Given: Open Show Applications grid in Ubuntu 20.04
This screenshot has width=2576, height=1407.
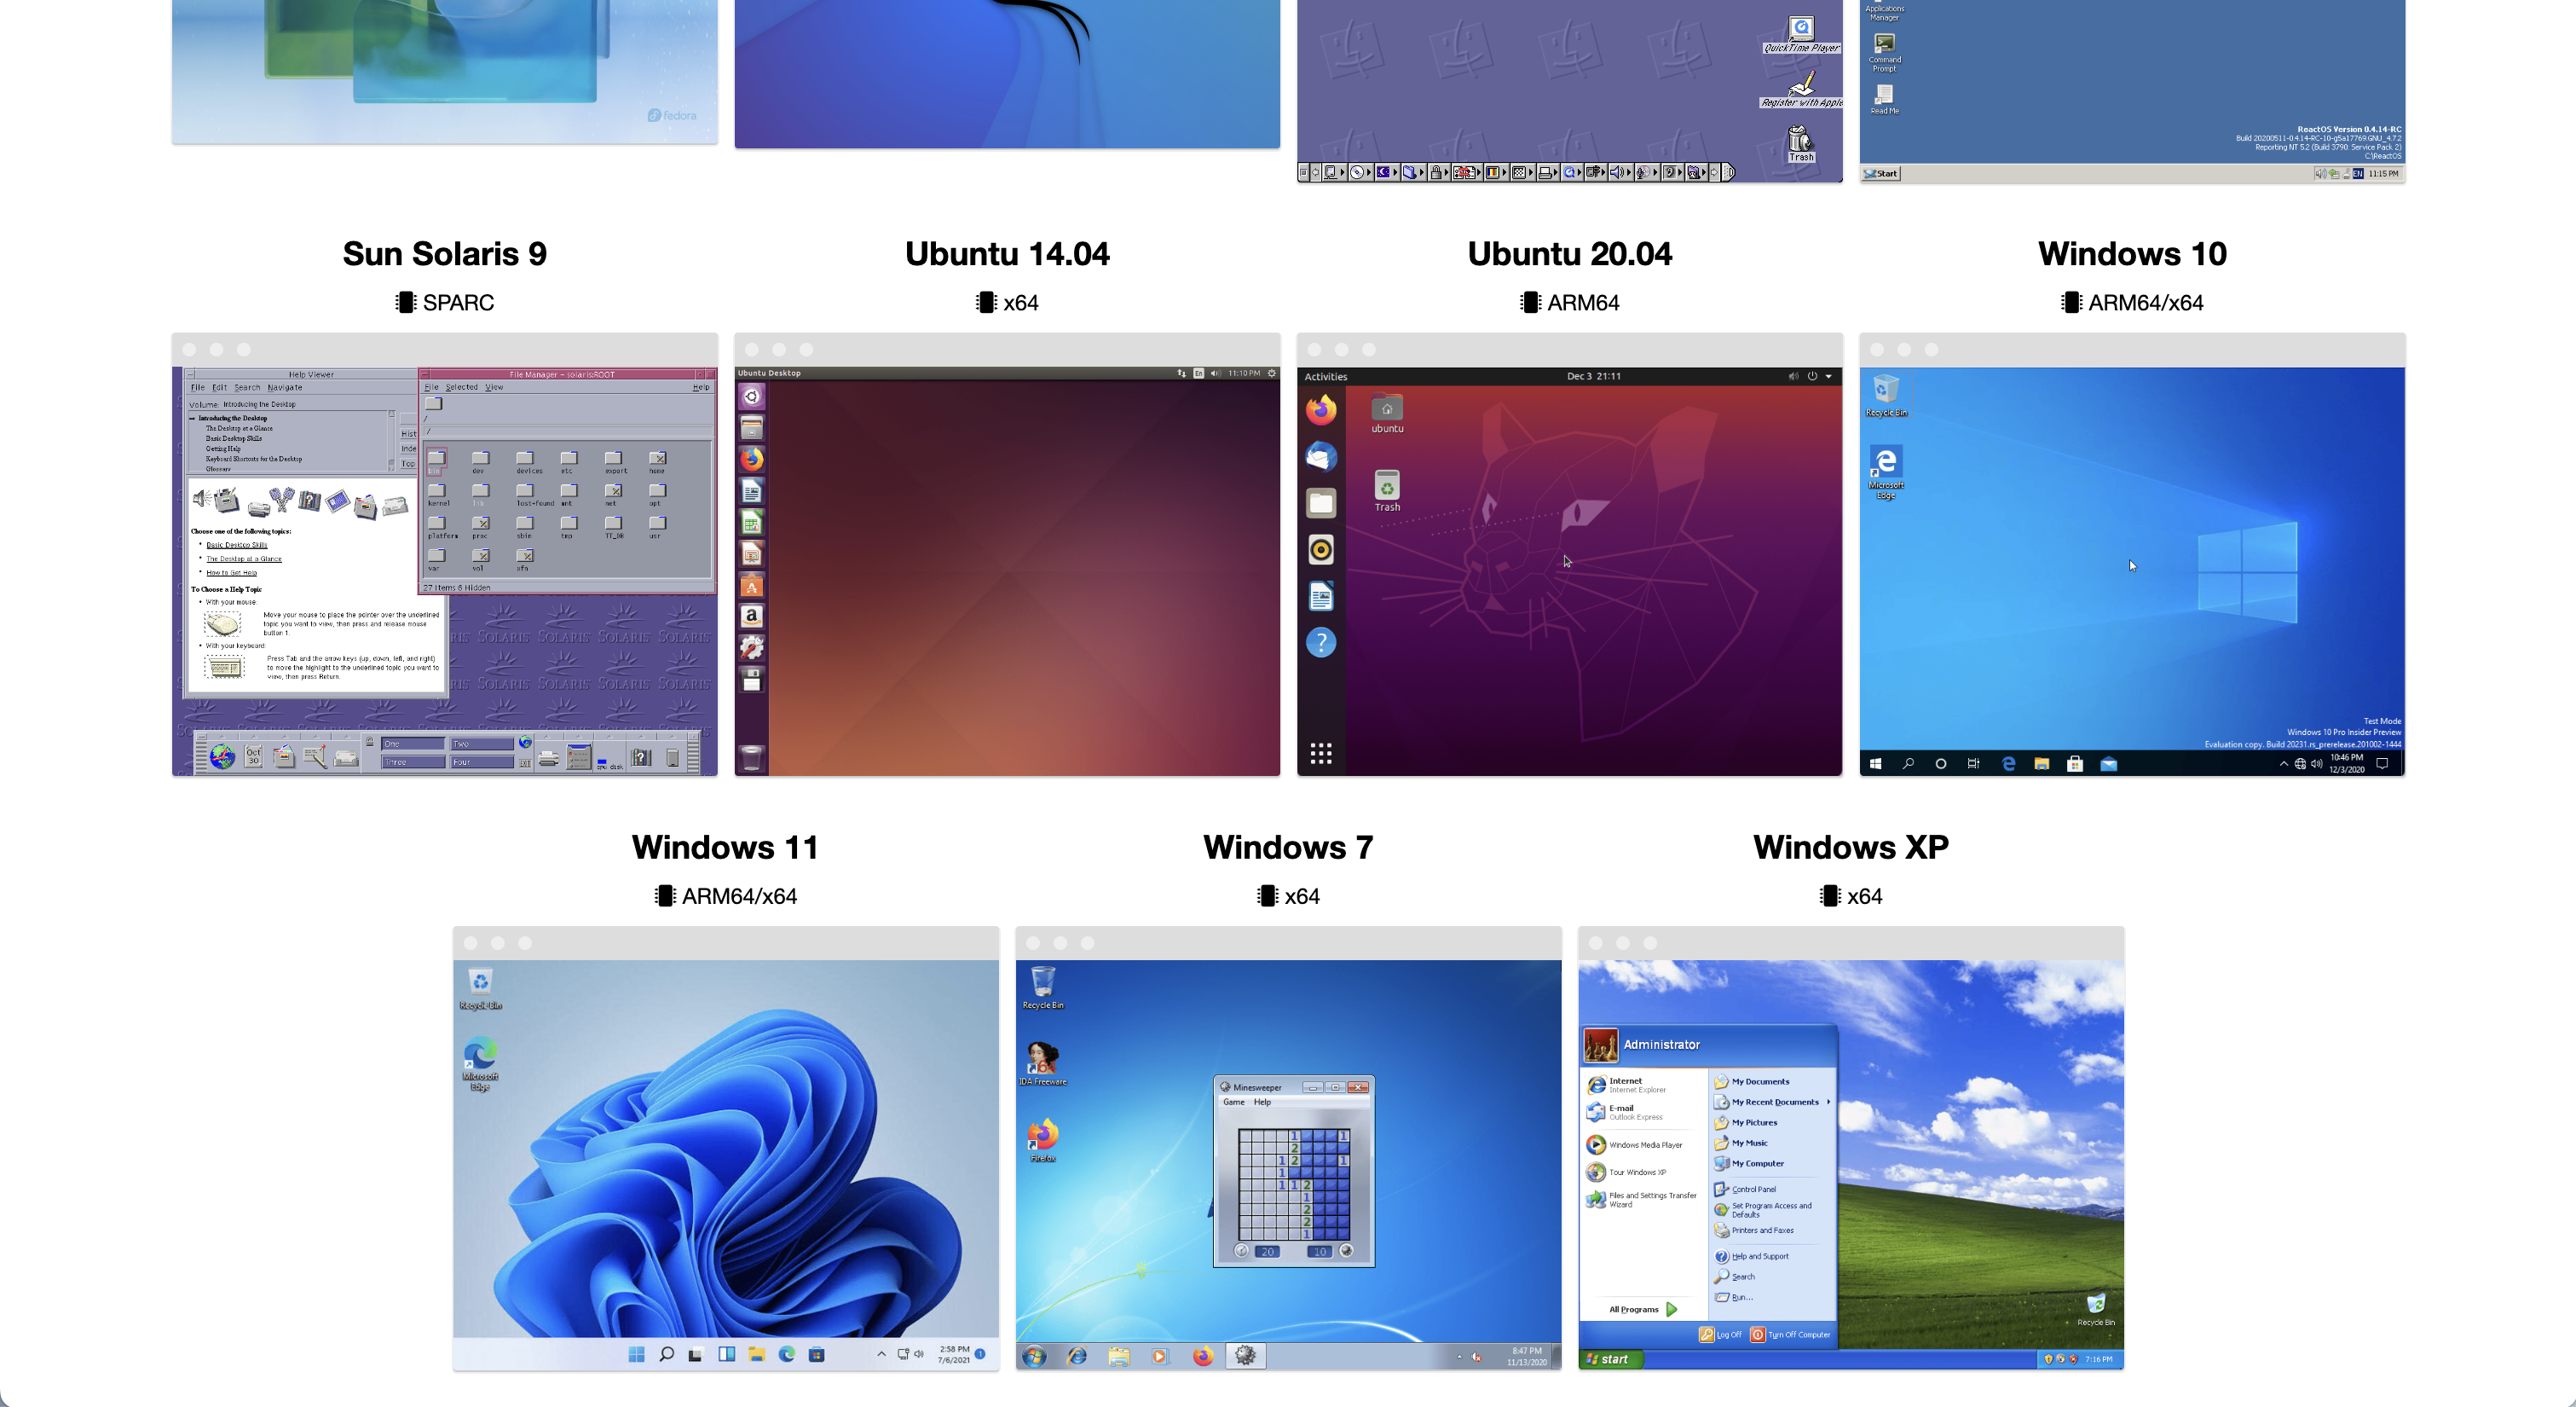Looking at the screenshot, I should pos(1321,754).
